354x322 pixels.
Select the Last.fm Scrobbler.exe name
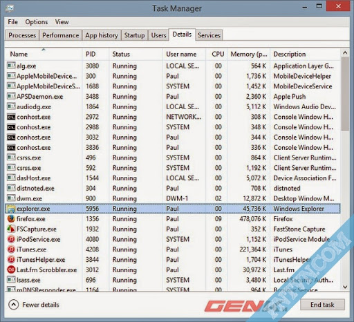47,269
